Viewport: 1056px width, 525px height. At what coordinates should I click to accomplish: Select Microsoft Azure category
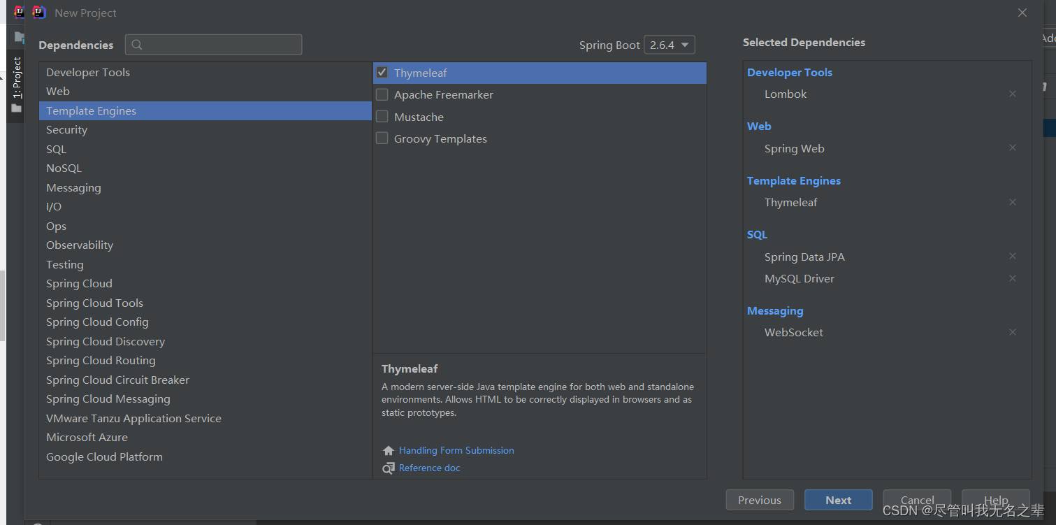pyautogui.click(x=205, y=437)
